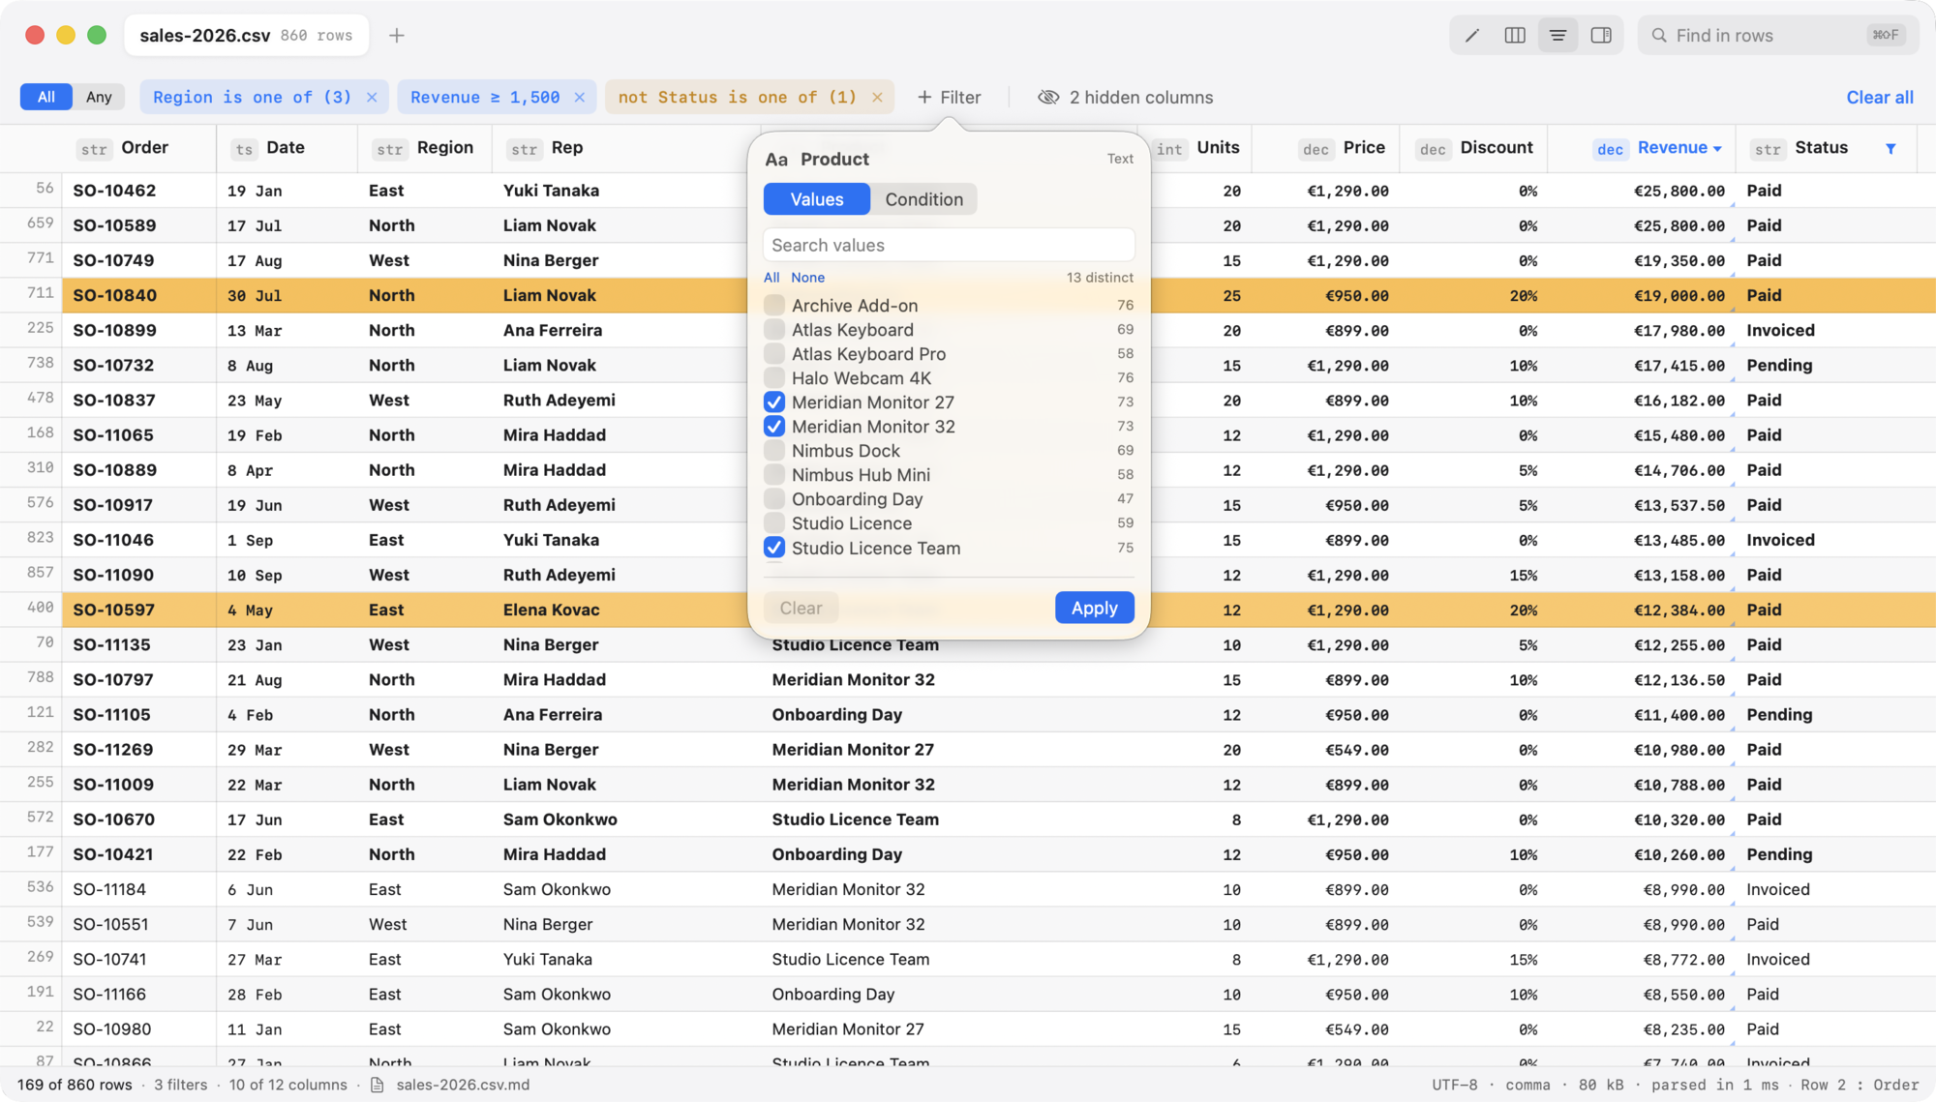Check the Studio Licence value
Image resolution: width=1936 pixels, height=1102 pixels.
pyautogui.click(x=774, y=522)
